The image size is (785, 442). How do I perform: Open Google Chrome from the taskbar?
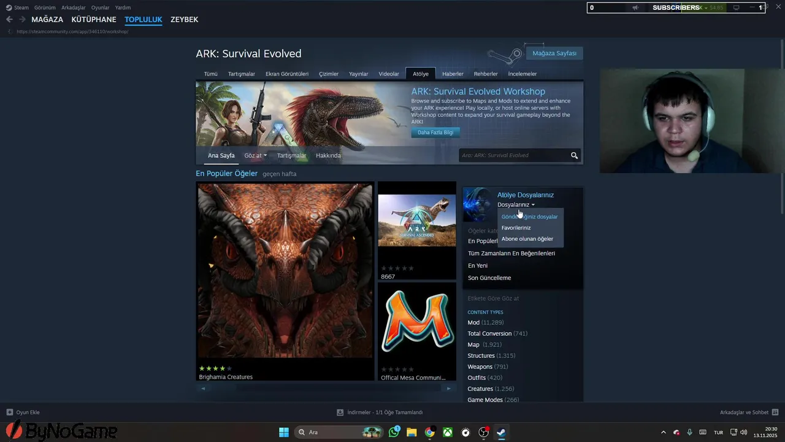pos(429,432)
